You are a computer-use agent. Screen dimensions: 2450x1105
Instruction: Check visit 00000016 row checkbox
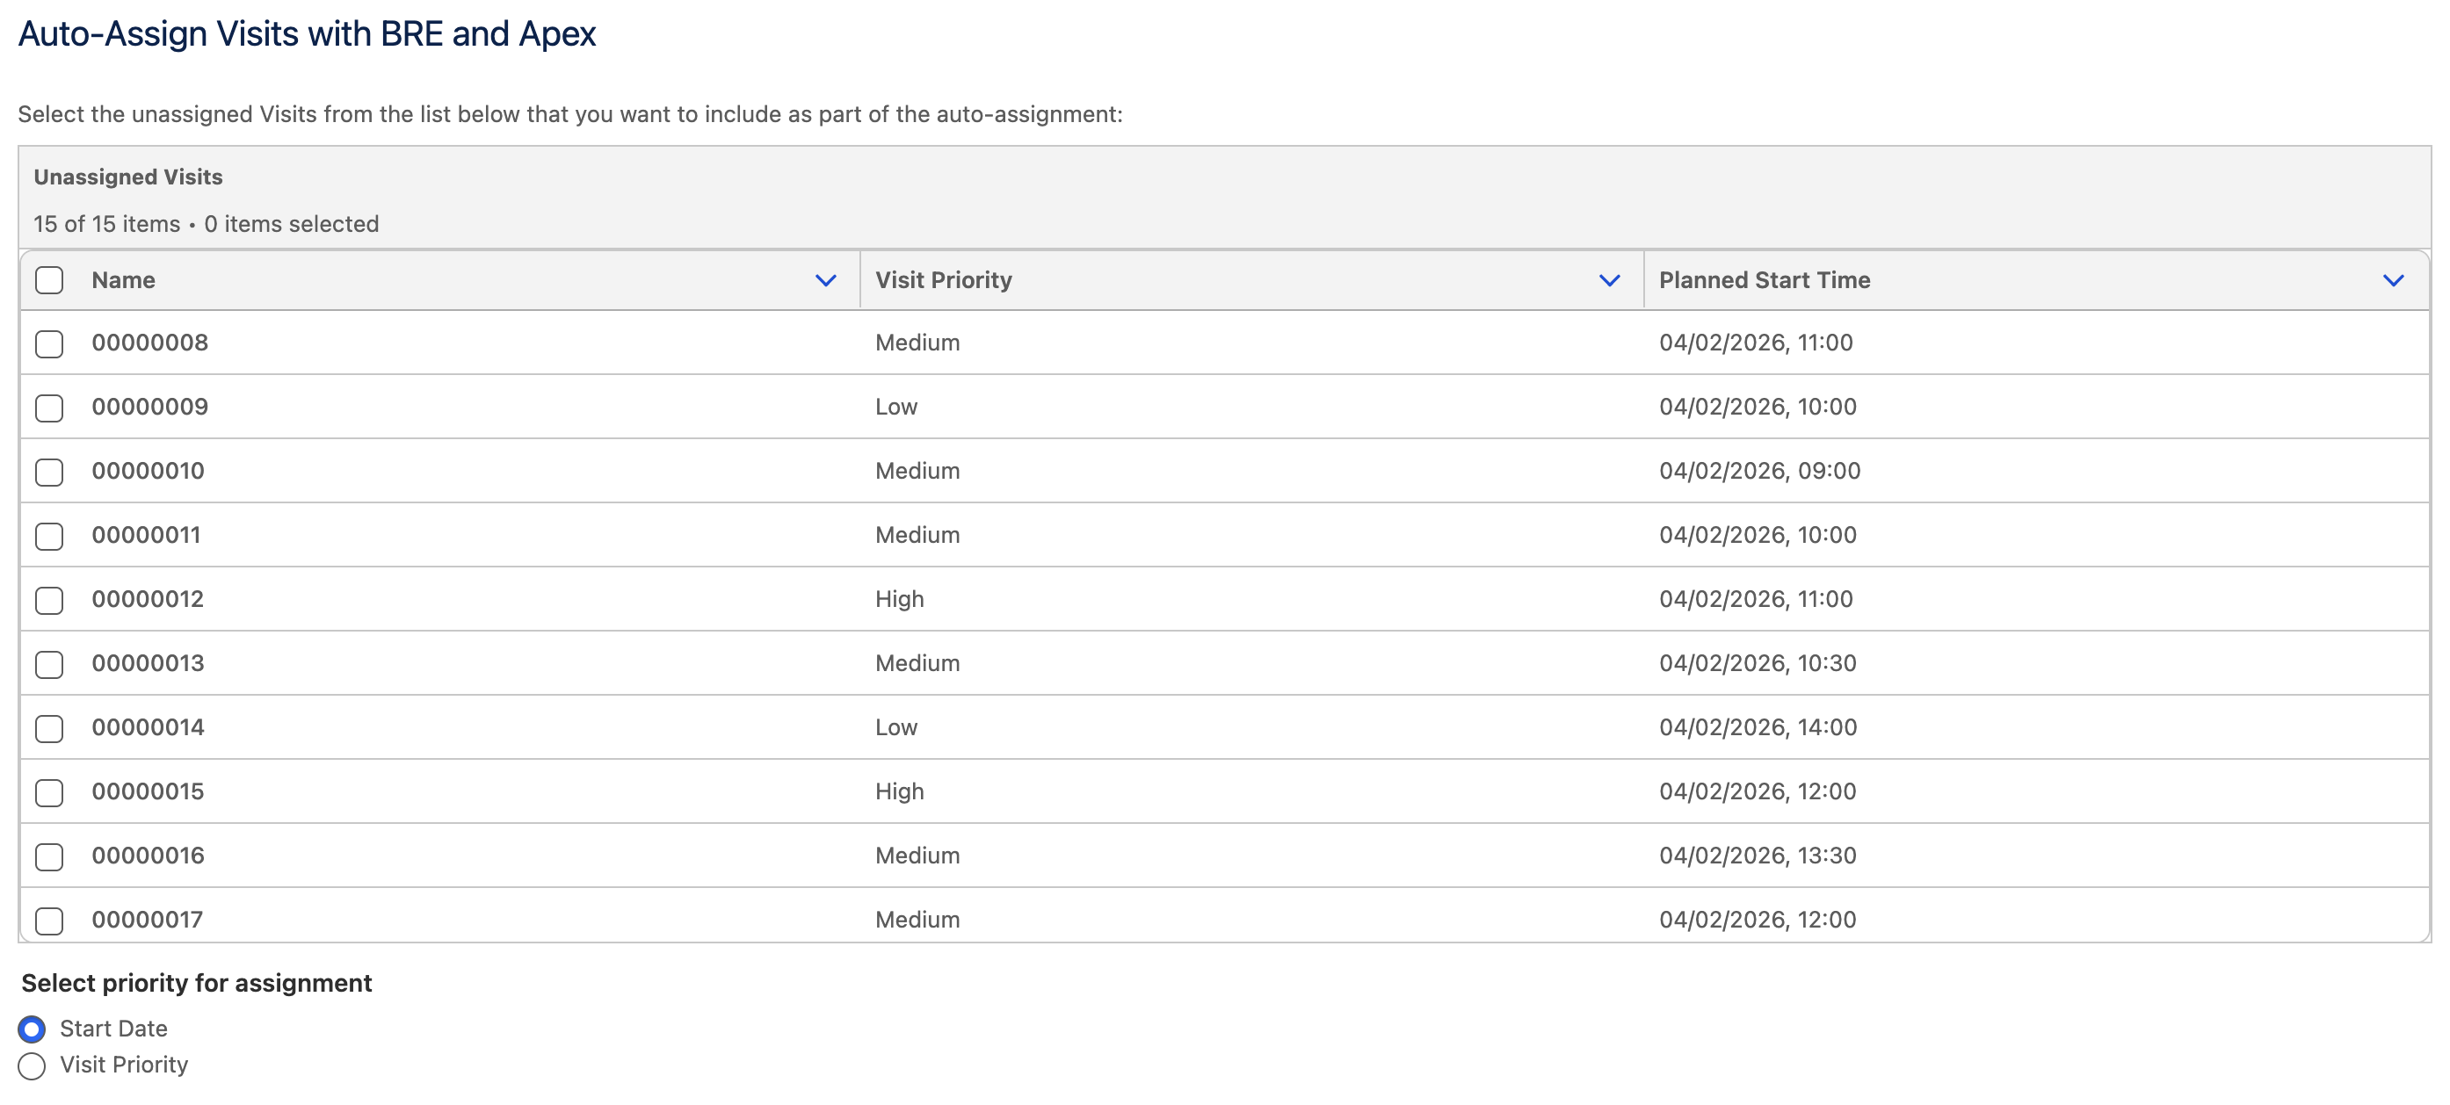pyautogui.click(x=49, y=856)
